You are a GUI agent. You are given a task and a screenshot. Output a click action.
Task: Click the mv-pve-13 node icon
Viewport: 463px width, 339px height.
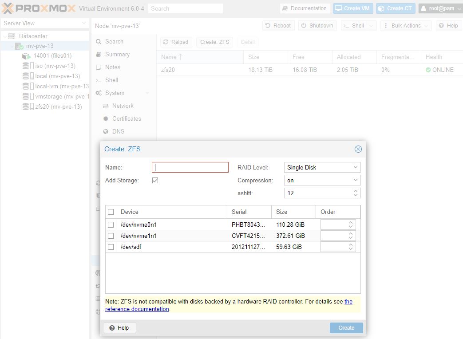coord(19,46)
